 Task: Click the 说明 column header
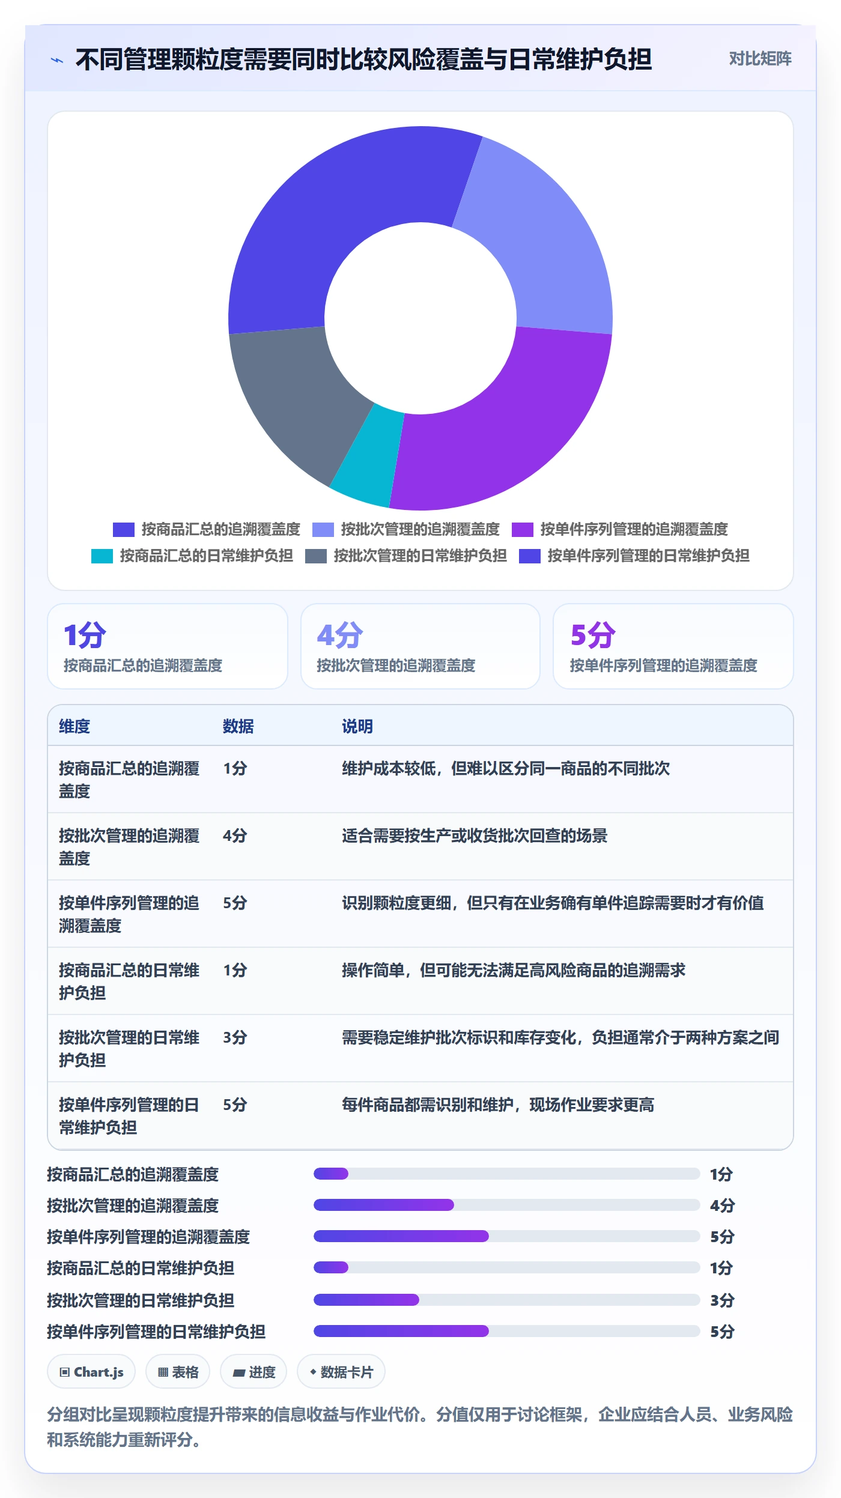point(357,726)
